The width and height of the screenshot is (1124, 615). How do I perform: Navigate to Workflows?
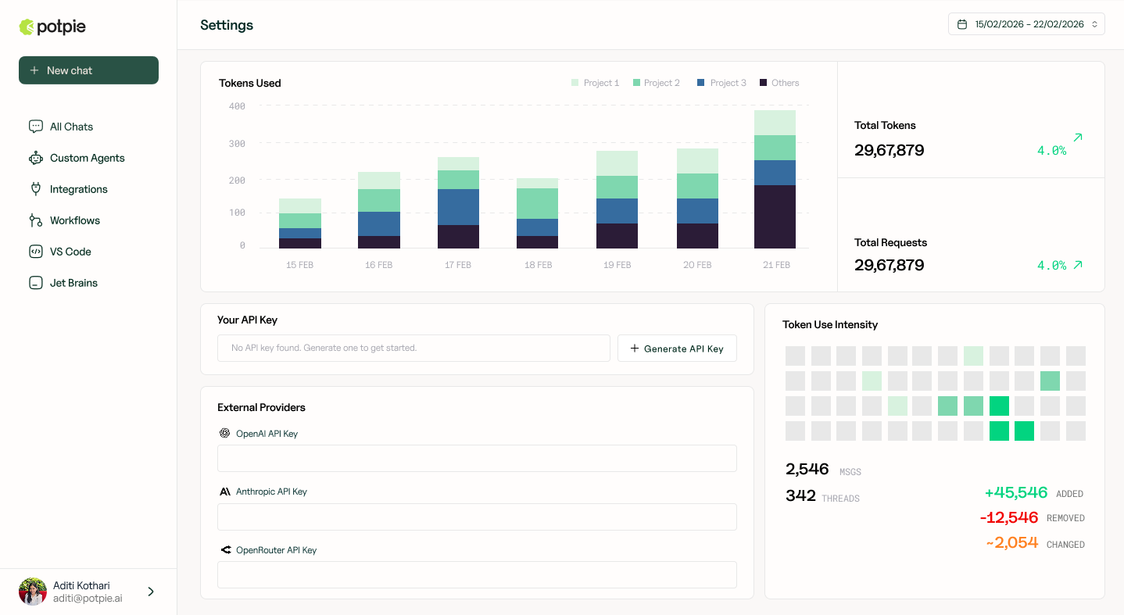click(76, 220)
